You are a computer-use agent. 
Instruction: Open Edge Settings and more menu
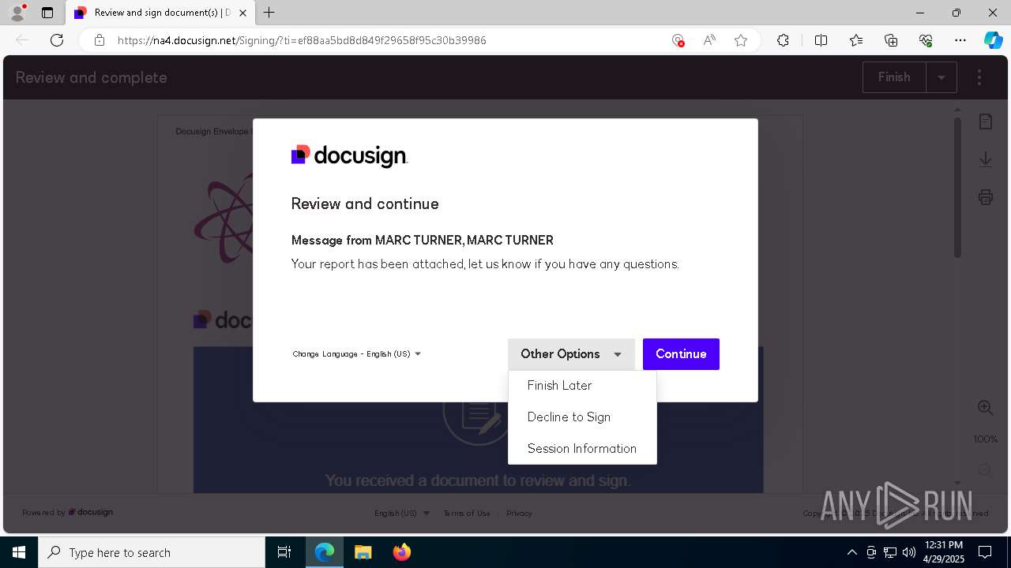[x=960, y=40]
